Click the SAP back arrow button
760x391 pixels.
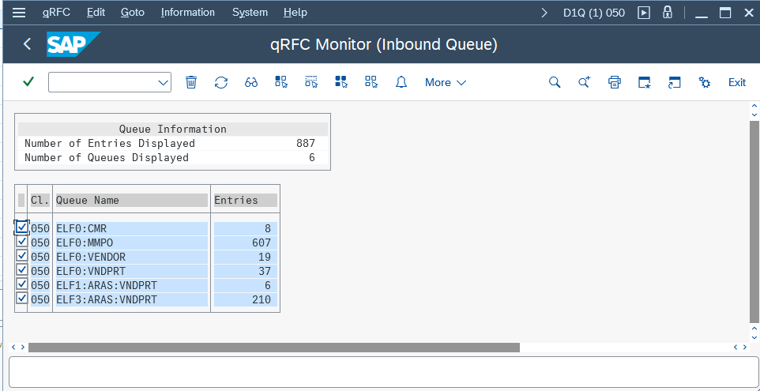(27, 44)
